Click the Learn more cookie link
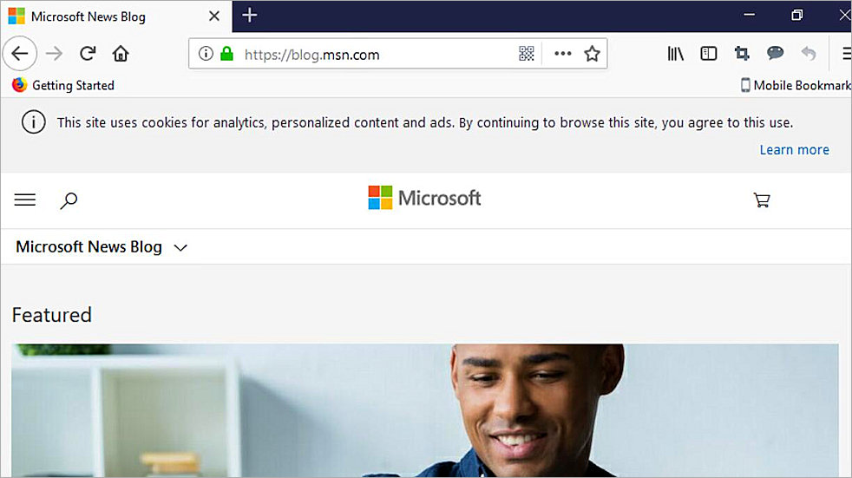The height and width of the screenshot is (478, 852). [x=794, y=150]
